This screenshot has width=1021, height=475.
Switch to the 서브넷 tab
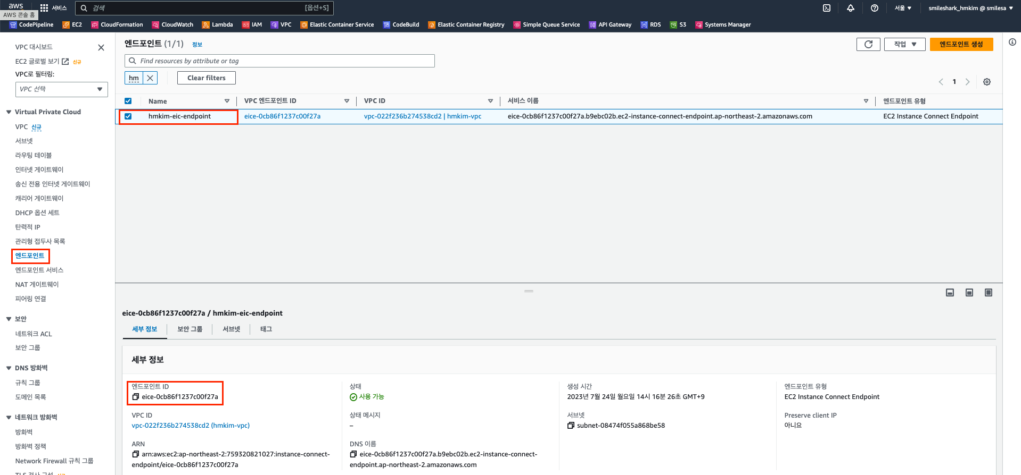coord(232,329)
